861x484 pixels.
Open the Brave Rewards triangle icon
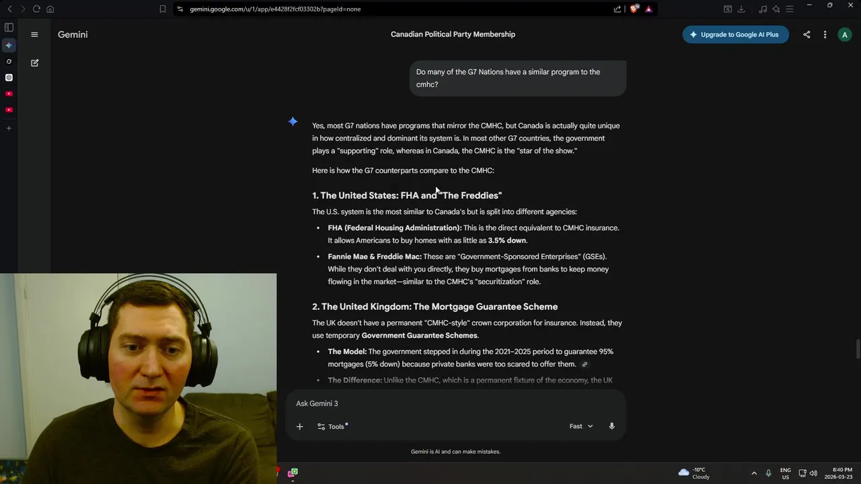coord(648,9)
